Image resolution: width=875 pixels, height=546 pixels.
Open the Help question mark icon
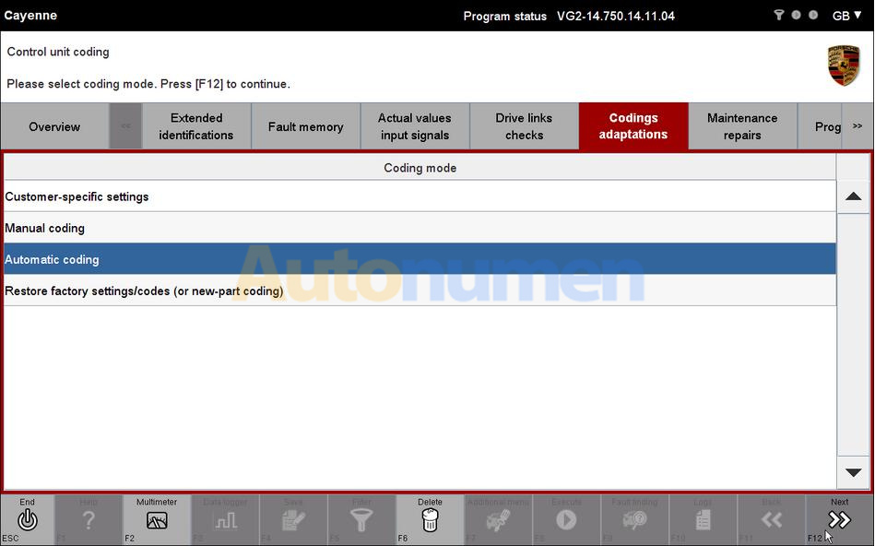coord(89,520)
